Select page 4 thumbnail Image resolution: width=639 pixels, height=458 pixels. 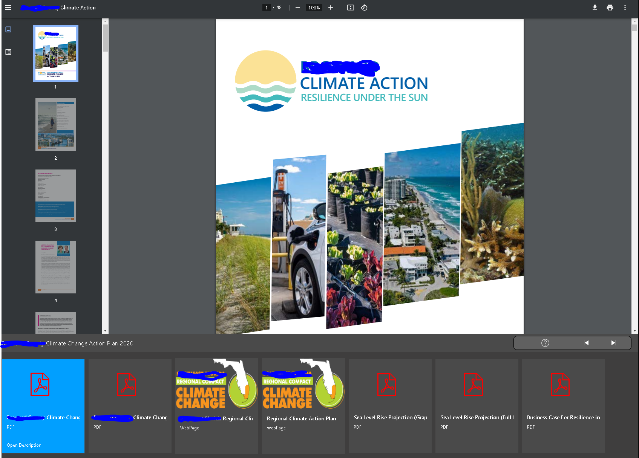[56, 267]
